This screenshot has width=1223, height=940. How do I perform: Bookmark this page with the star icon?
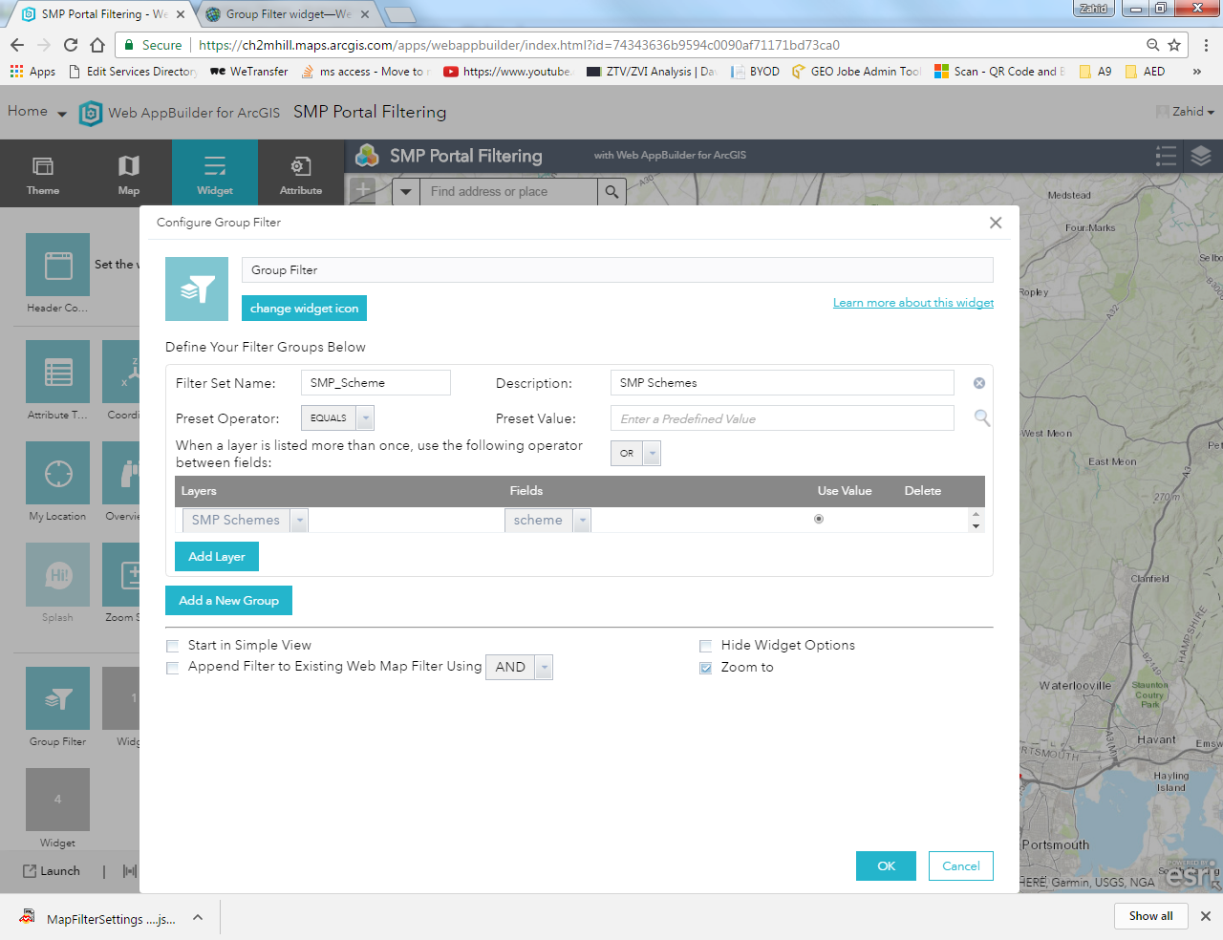(x=1174, y=45)
